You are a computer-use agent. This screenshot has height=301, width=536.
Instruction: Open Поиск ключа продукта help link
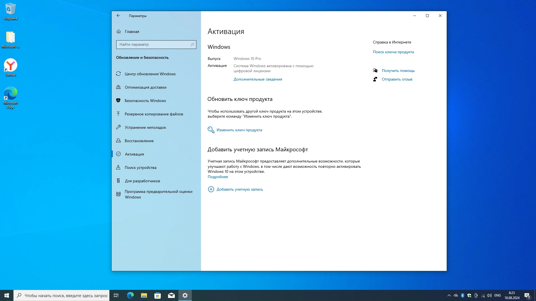coord(393,52)
